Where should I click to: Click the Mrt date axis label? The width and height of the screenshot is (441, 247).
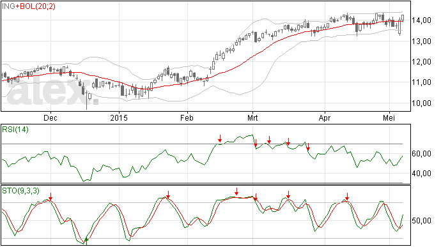(x=252, y=118)
